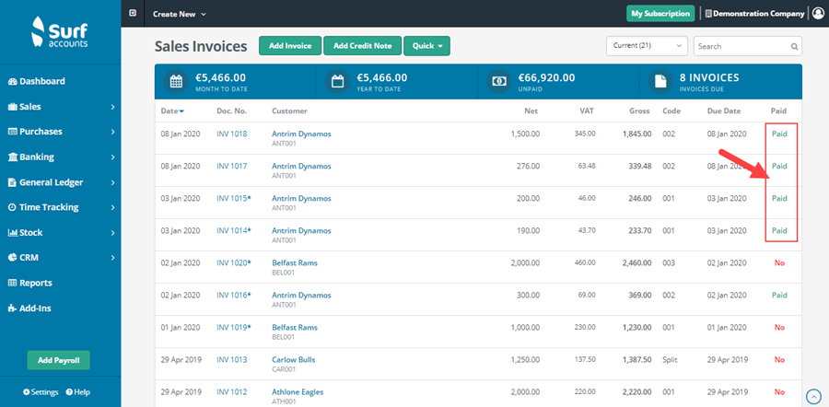
Task: Open Athlone Eagles customer link
Action: (298, 392)
